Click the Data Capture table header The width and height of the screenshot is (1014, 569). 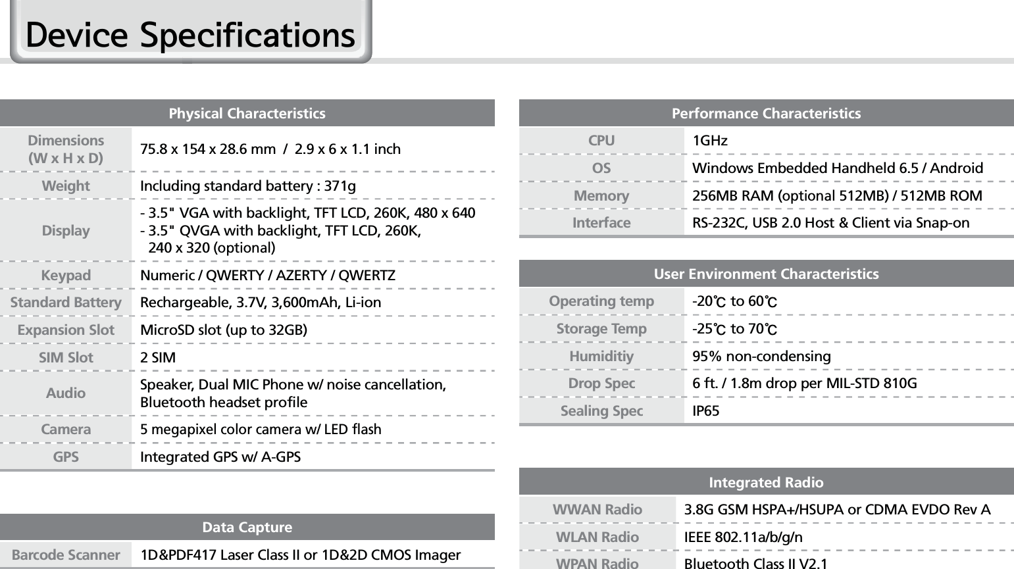(247, 528)
